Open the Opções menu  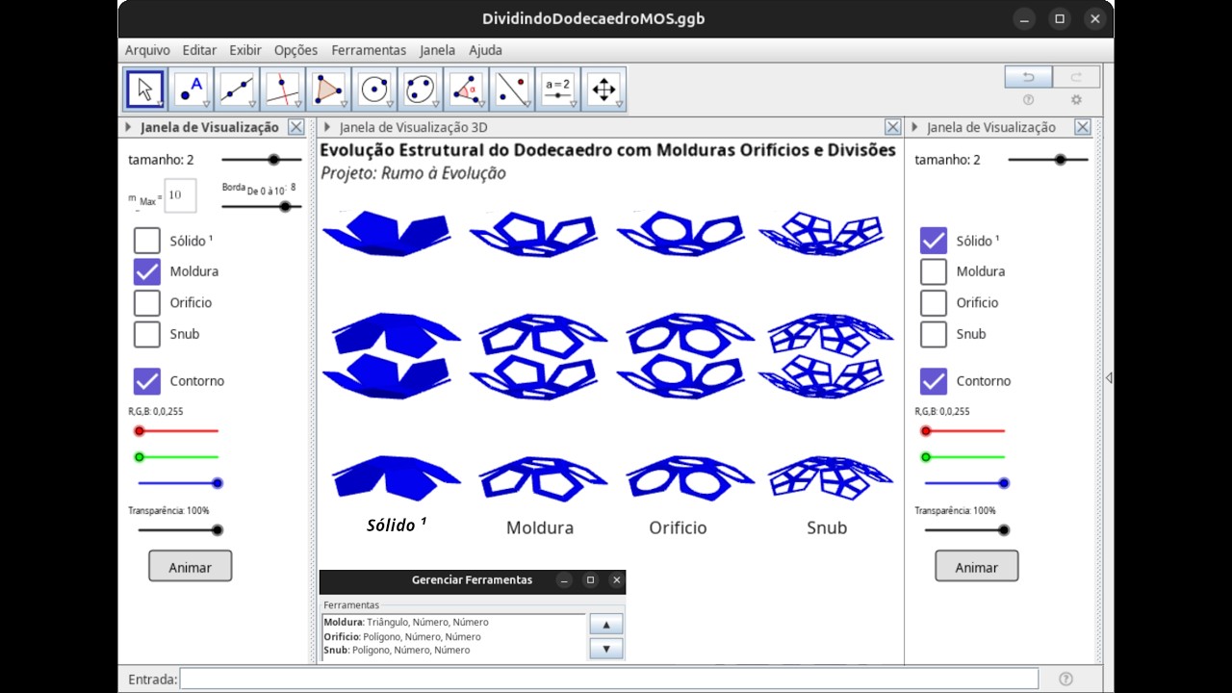(x=295, y=50)
